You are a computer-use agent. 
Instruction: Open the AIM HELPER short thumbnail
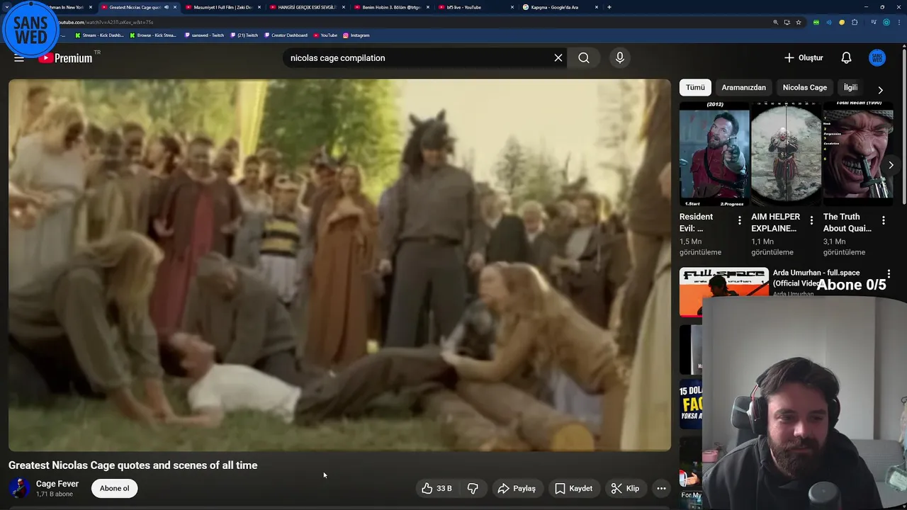click(786, 154)
